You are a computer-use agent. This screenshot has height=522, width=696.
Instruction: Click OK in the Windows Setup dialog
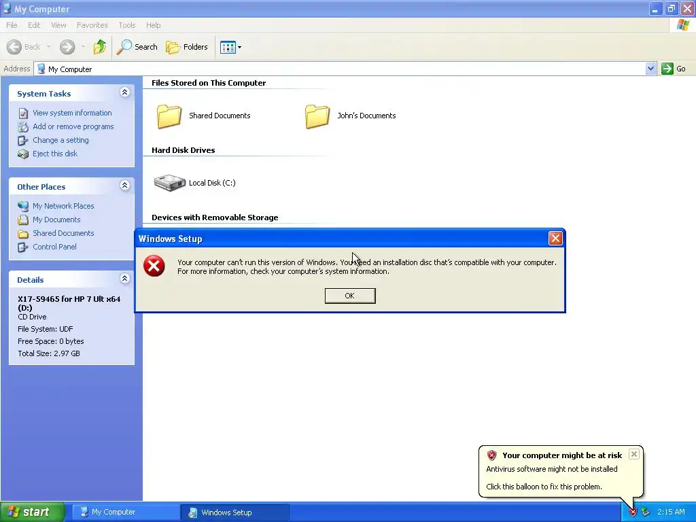[350, 296]
